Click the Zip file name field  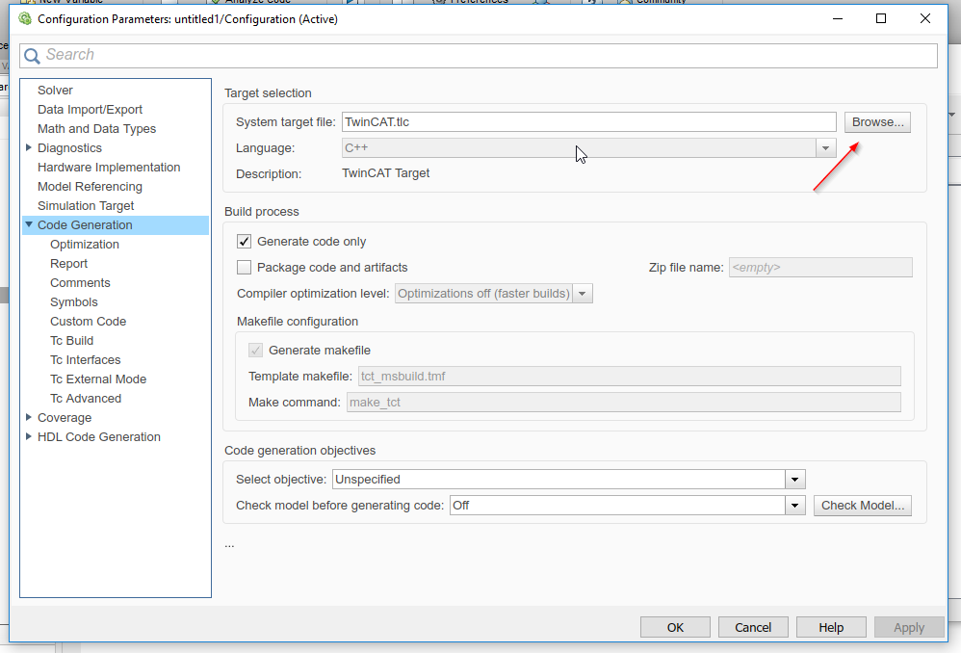click(820, 268)
